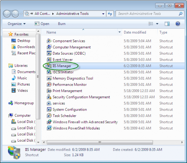This screenshot has width=187, height=163.
Task: Open the view options dropdown arrow
Action: click(157, 24)
